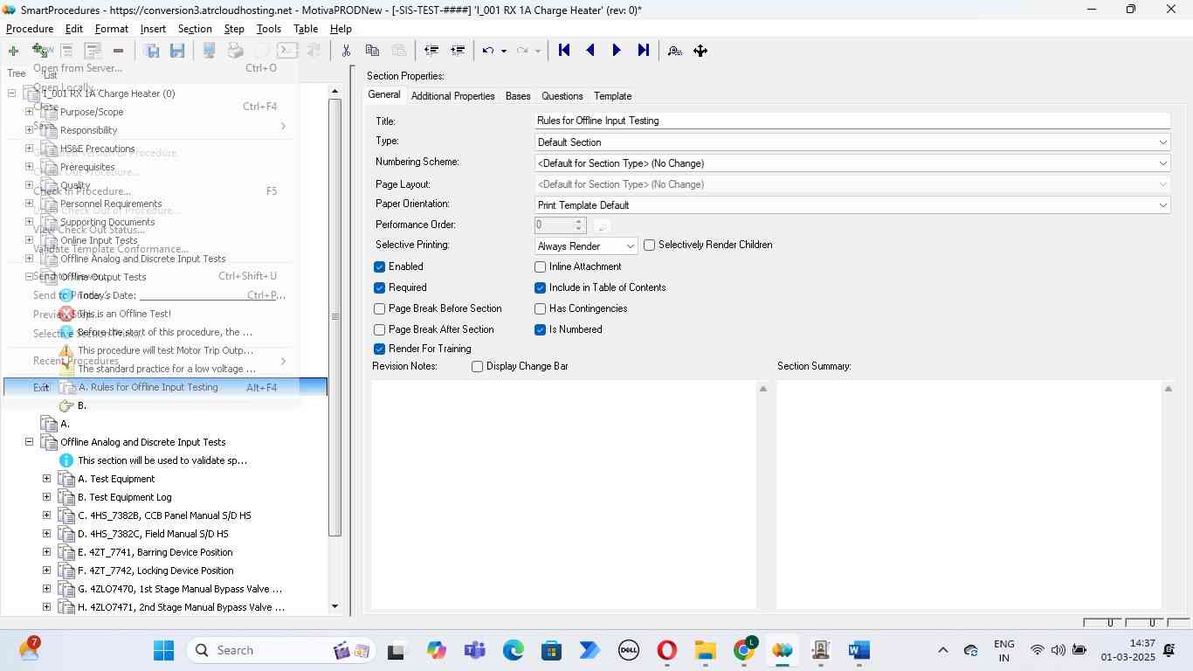Viewport: 1193px width, 671px height.
Task: Uncheck the Enabled checkbox
Action: tap(379, 266)
